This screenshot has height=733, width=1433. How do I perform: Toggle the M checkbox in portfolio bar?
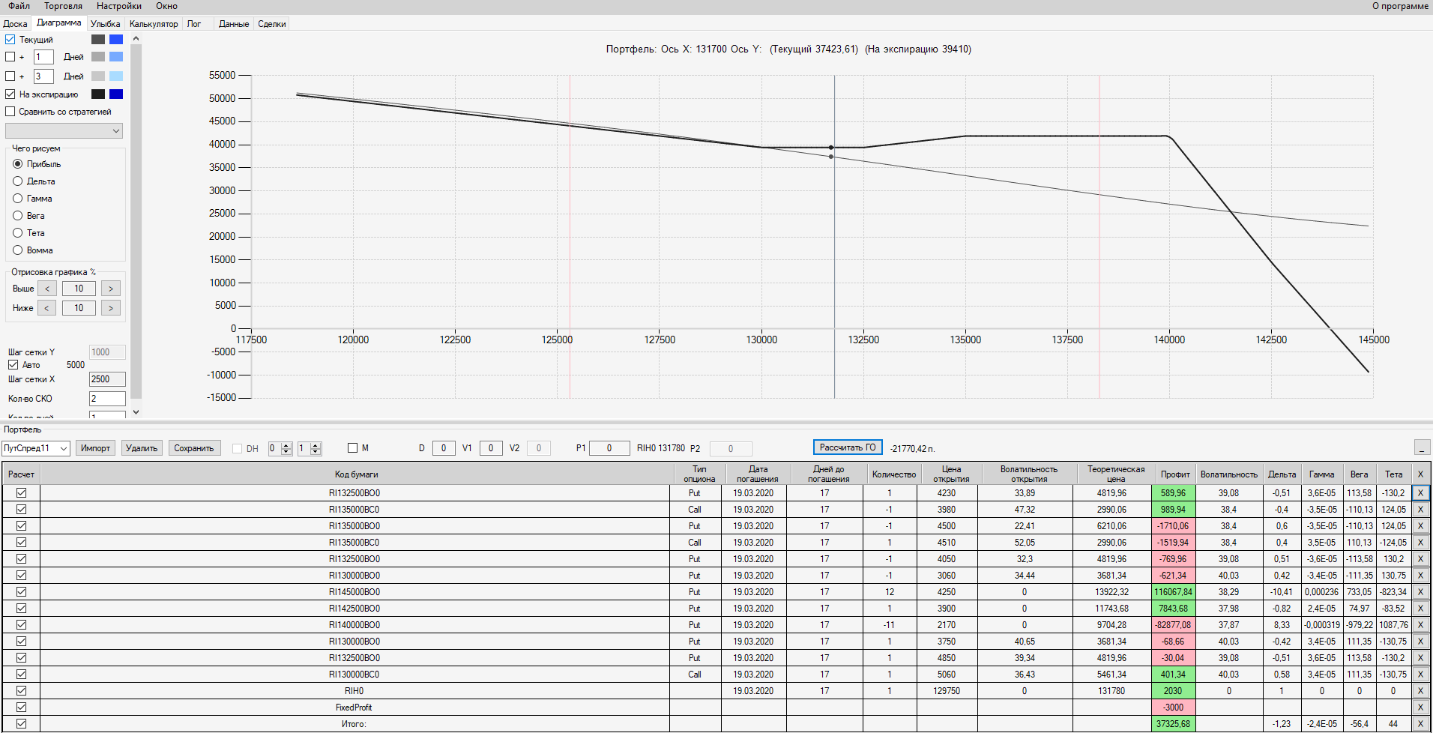coord(353,448)
